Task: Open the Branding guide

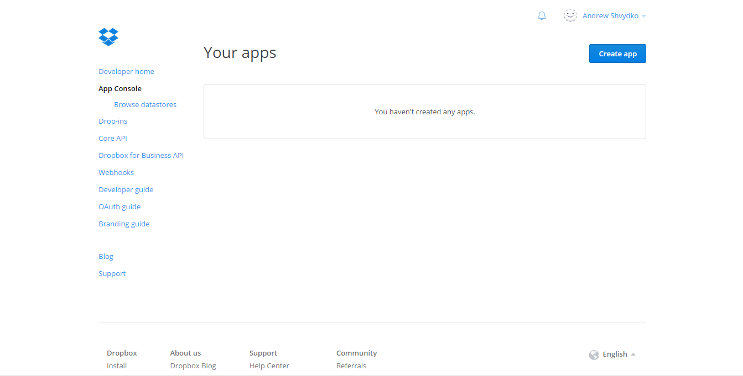Action: click(124, 224)
